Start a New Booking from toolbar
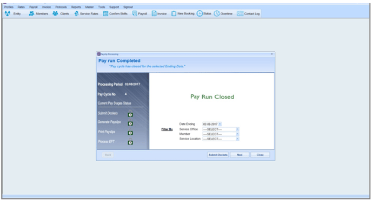Screen dimensions: 372x200 (x=174, y=13)
